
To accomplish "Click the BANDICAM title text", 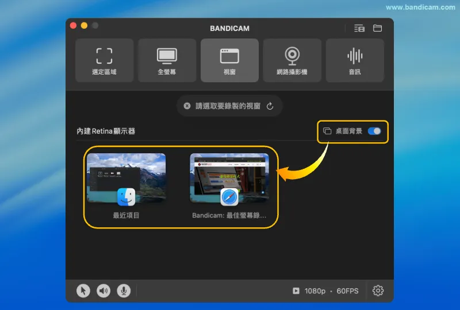I will coord(229,29).
